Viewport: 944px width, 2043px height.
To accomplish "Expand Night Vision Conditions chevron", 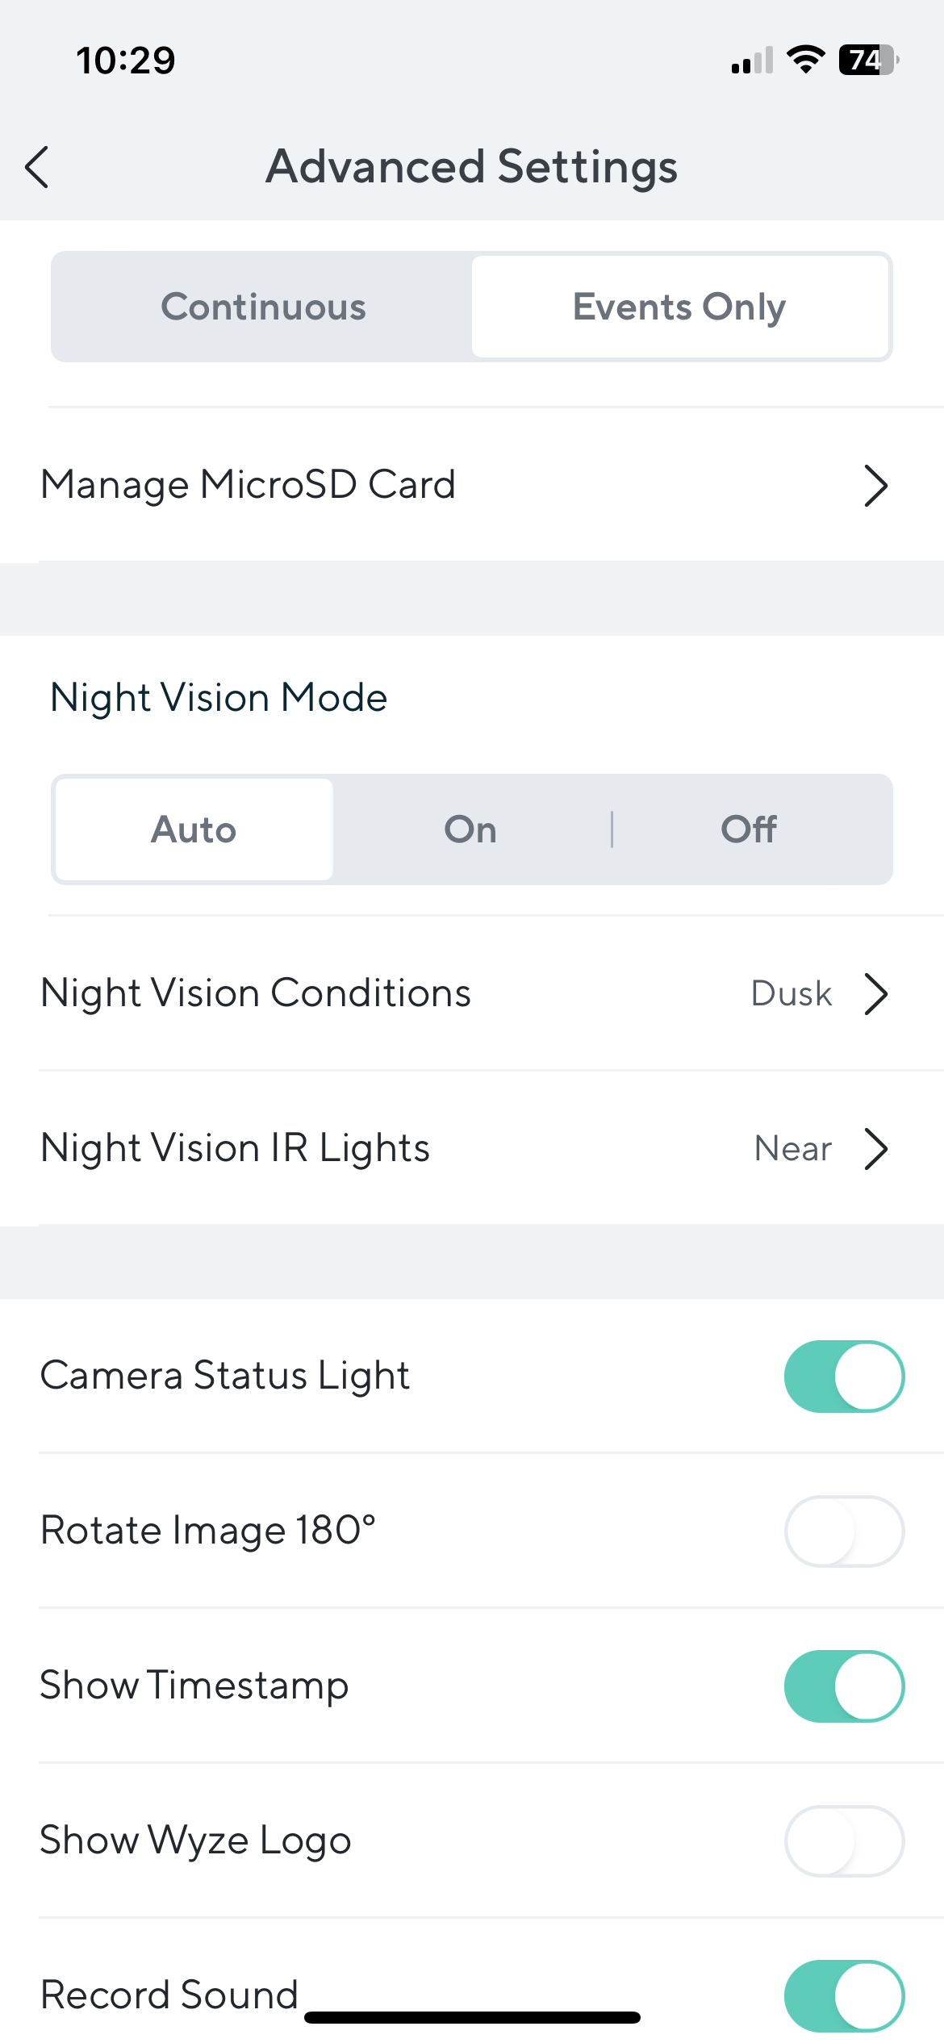I will (875, 993).
